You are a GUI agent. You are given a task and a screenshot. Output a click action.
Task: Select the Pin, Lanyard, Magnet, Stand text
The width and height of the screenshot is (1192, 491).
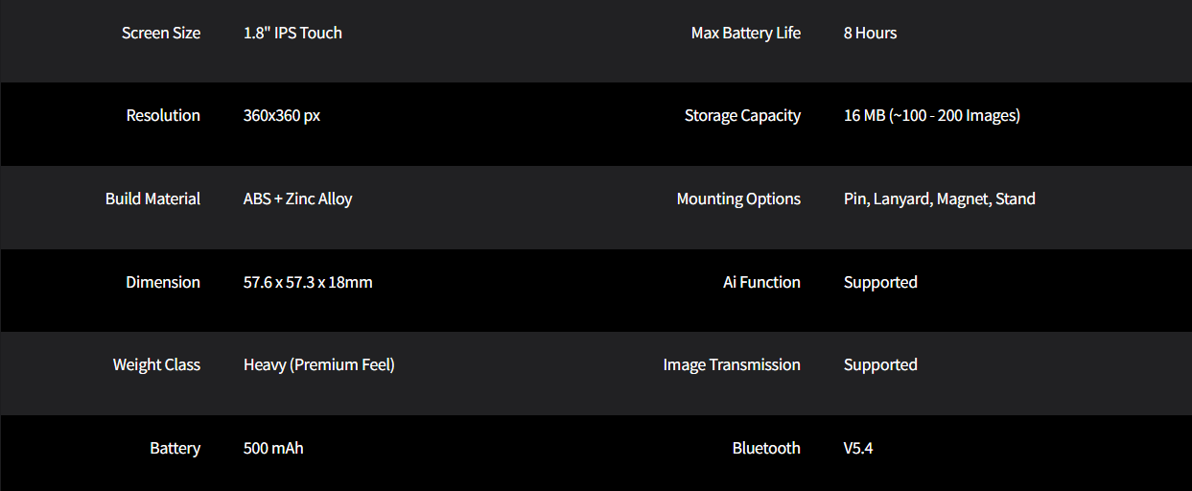coord(939,199)
